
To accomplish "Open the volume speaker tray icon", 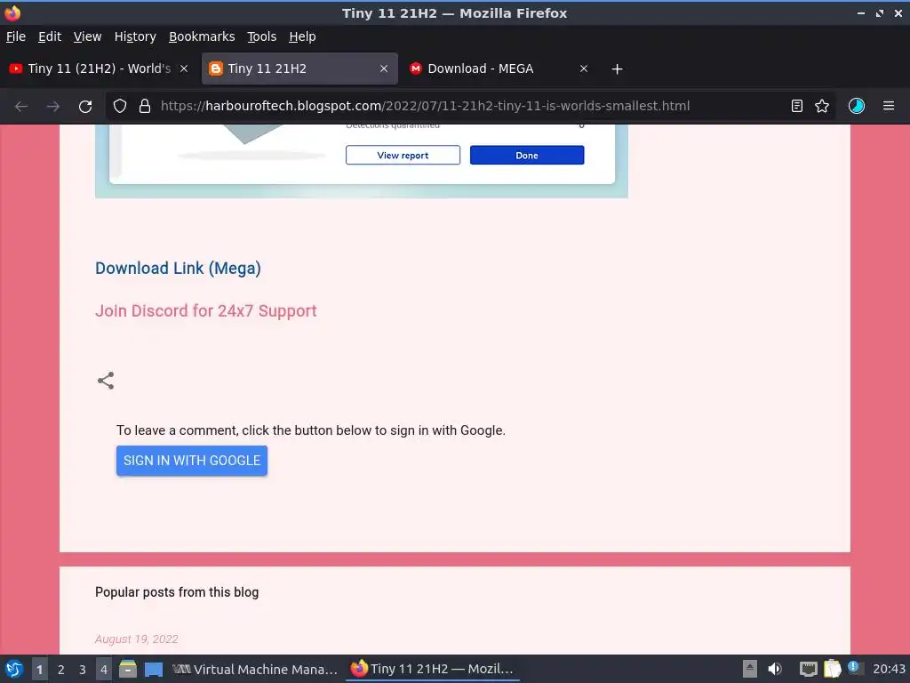I will (x=775, y=669).
